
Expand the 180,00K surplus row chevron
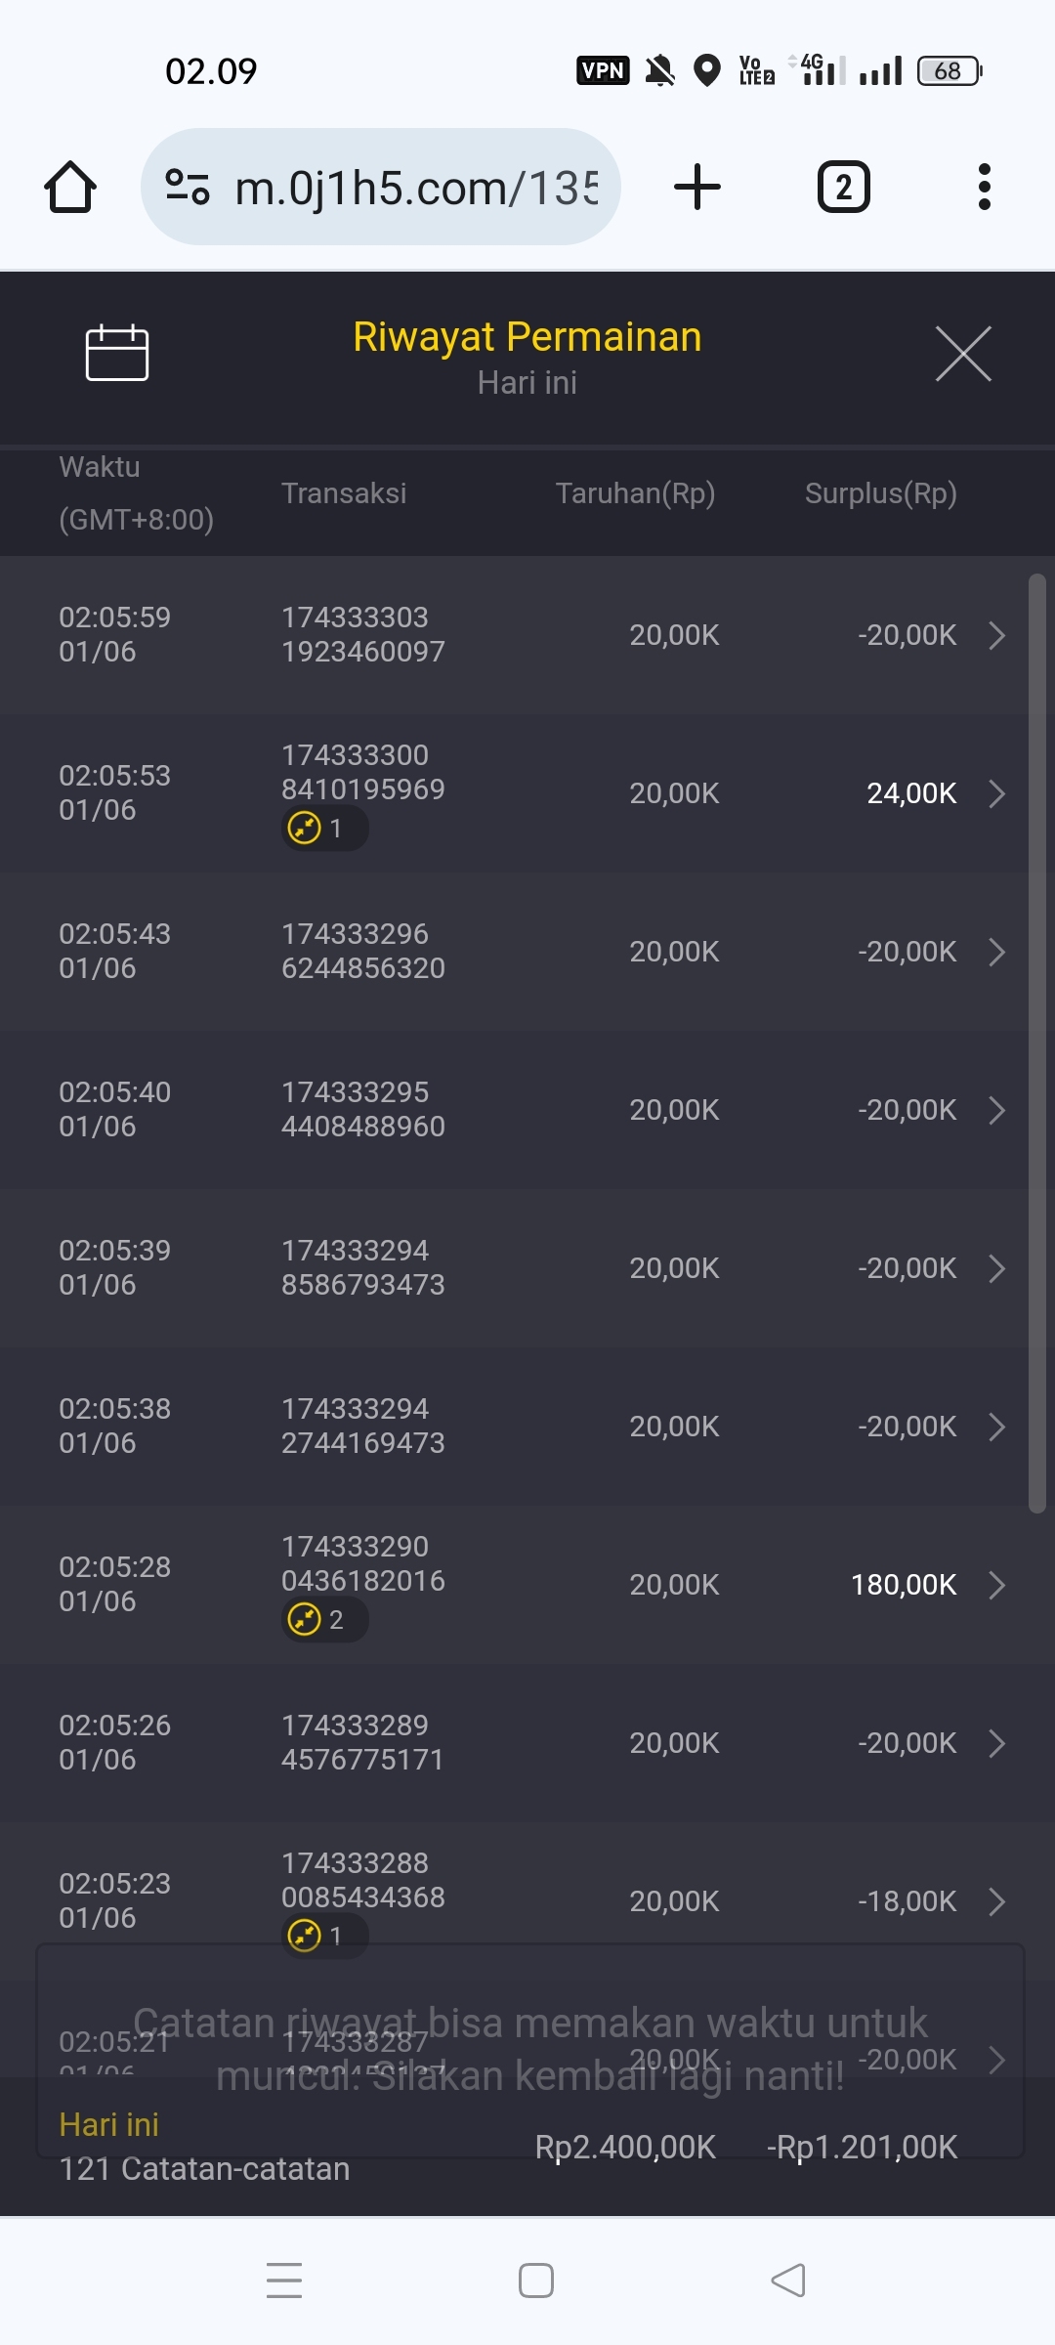click(x=996, y=1585)
